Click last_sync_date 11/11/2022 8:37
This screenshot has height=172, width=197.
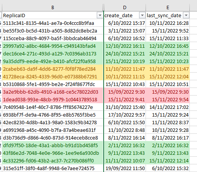point(168,122)
